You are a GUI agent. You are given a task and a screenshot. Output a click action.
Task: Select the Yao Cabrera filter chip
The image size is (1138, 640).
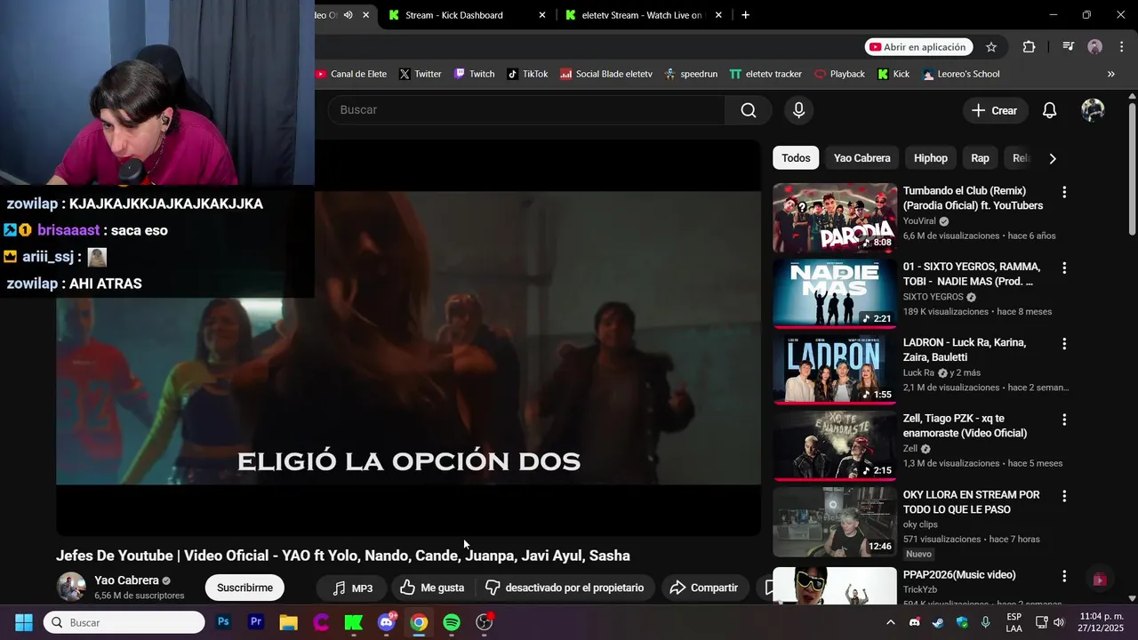coord(862,158)
